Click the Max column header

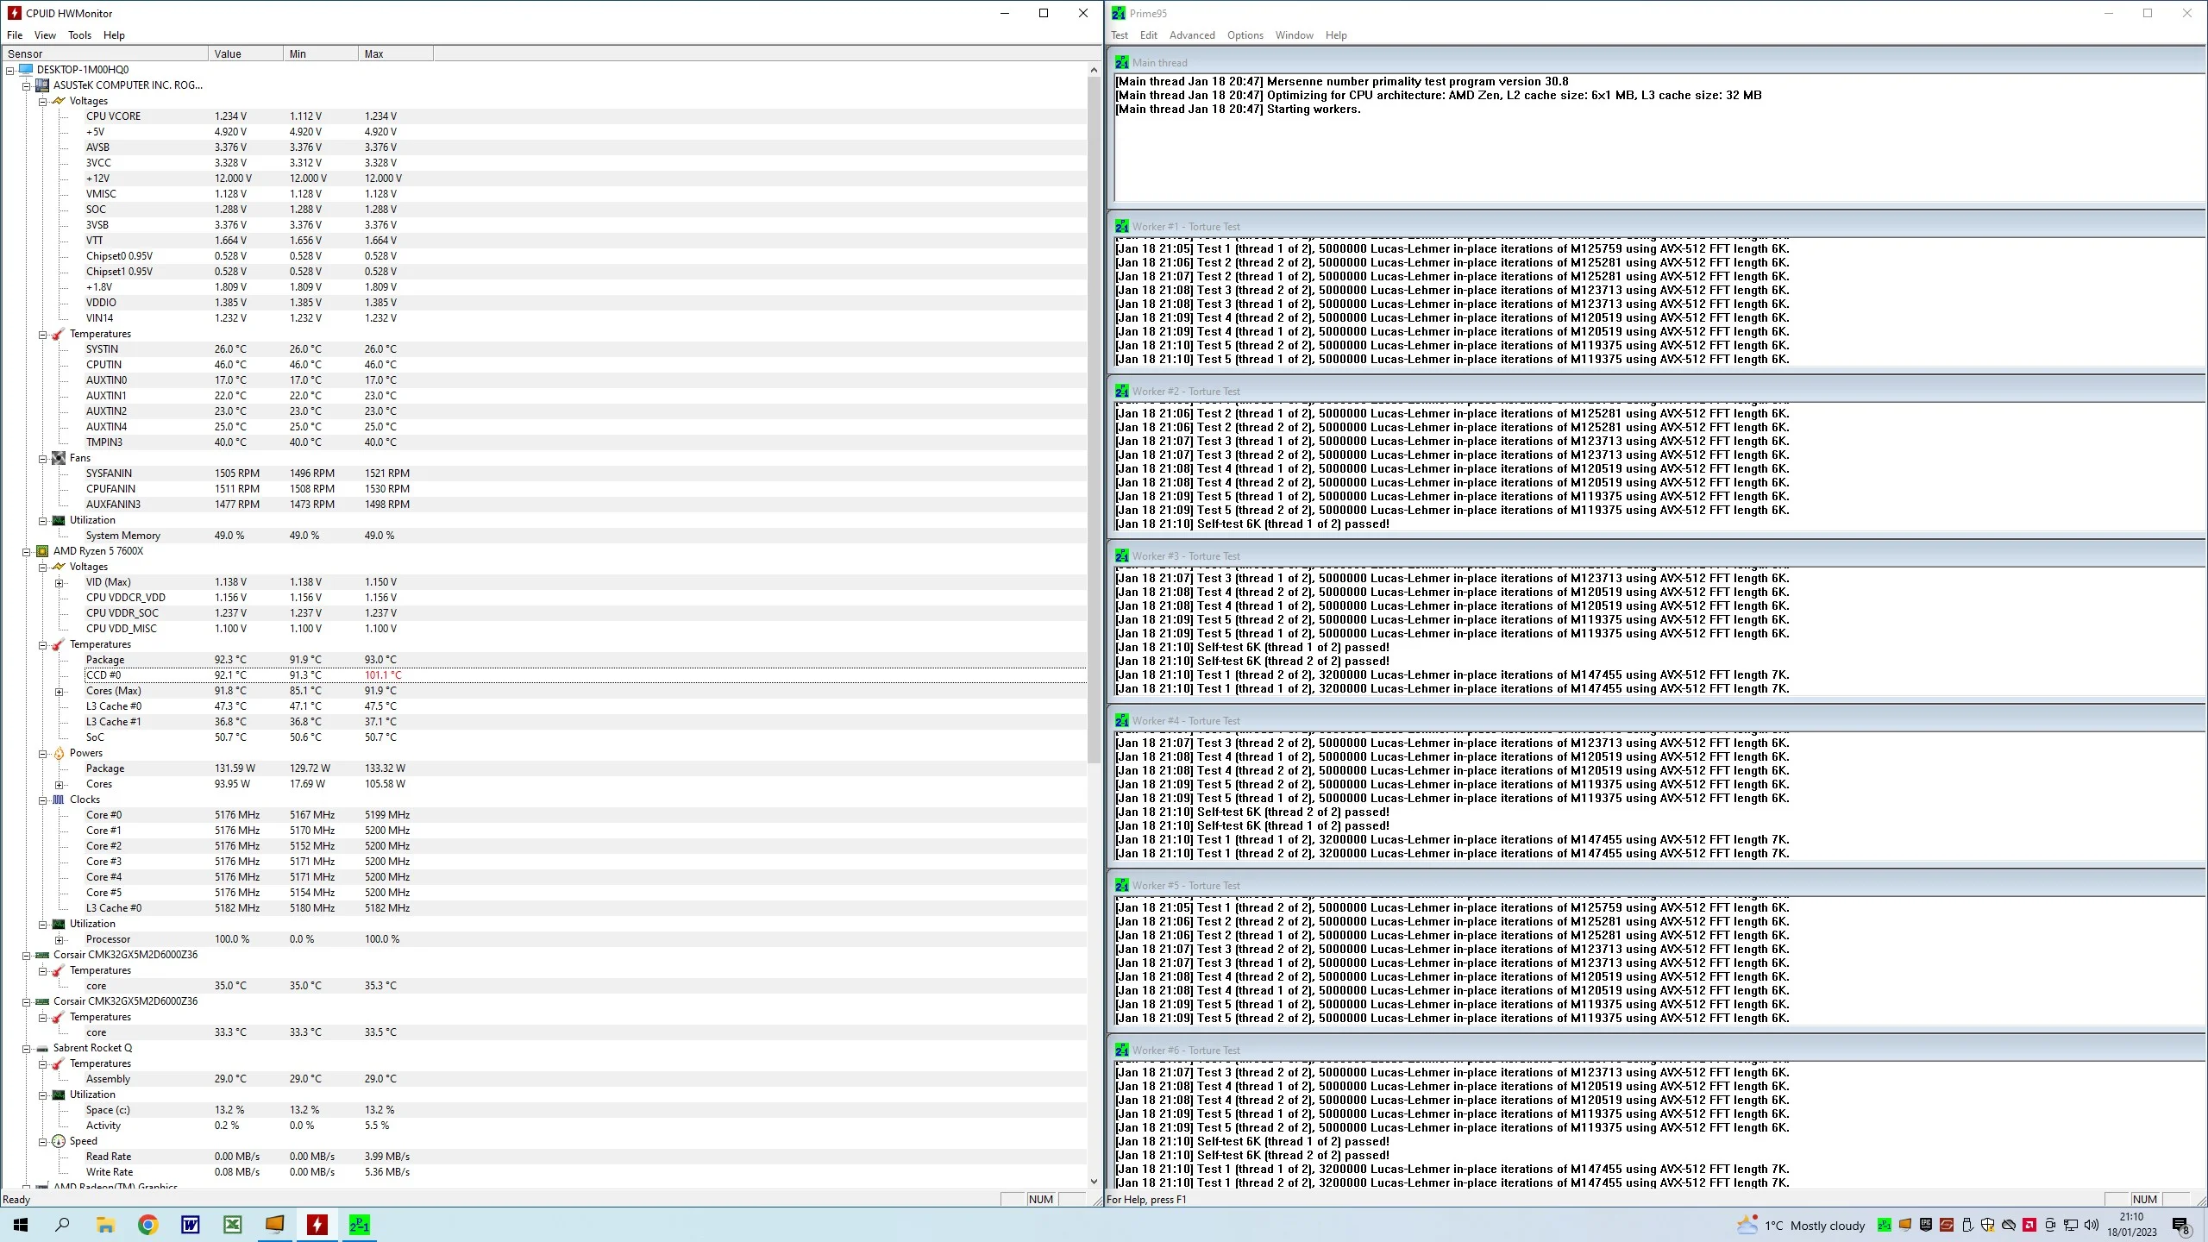(395, 53)
